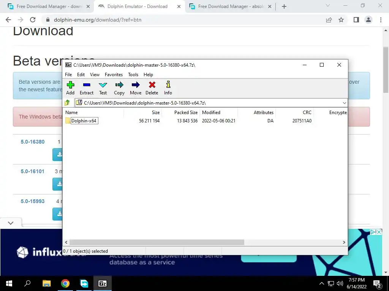Open taskbar search magnifier
The height and width of the screenshot is (291, 389).
click(x=27, y=283)
